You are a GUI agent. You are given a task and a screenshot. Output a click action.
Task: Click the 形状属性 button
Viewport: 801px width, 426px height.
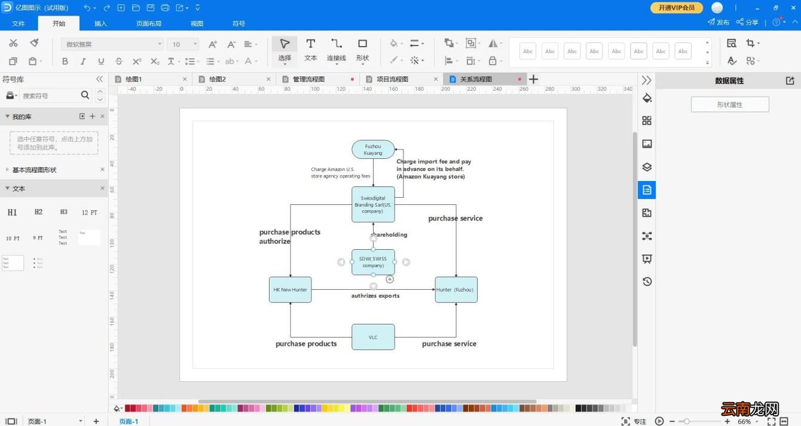coord(730,105)
